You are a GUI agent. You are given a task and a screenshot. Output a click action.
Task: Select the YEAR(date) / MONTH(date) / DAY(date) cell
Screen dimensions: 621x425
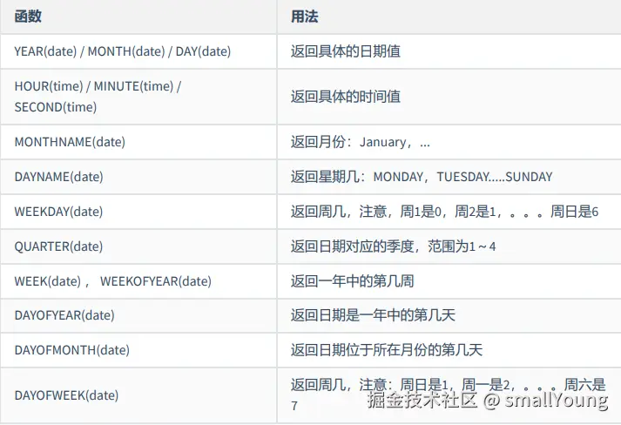[123, 51]
